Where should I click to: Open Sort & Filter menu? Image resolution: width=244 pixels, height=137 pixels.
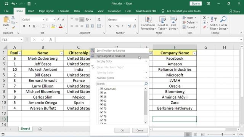[x=214, y=23]
